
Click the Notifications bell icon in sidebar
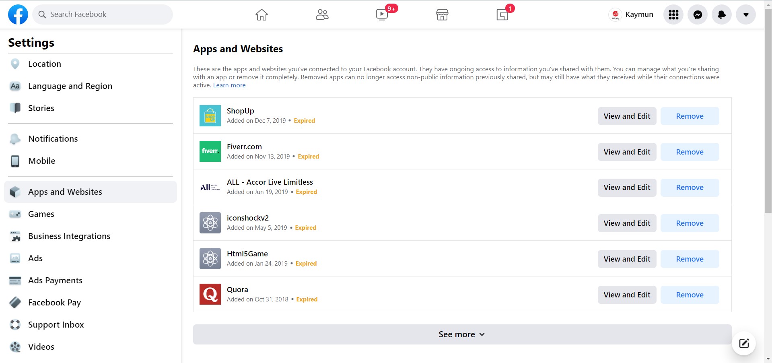[15, 139]
